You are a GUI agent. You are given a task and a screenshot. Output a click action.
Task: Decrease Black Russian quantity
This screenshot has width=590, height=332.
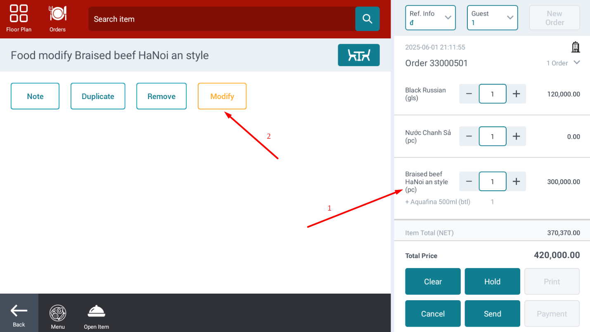469,94
